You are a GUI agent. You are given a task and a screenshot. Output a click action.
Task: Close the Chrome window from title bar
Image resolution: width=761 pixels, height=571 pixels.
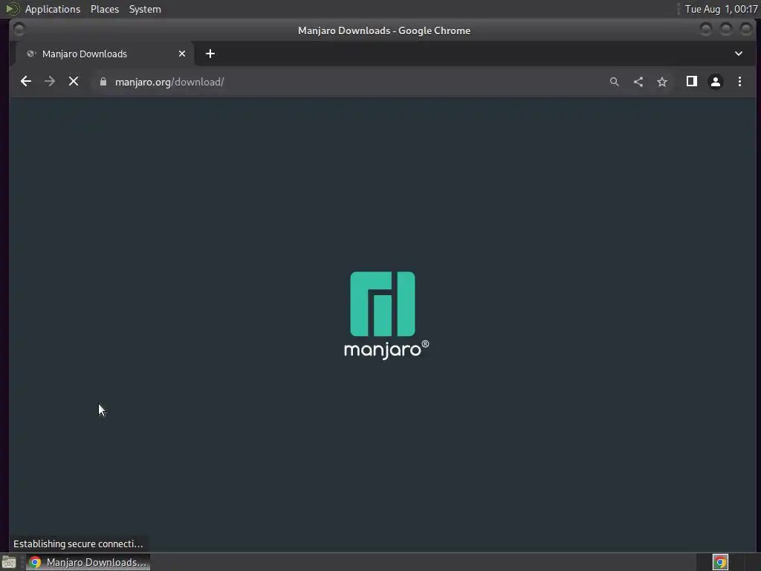click(746, 30)
